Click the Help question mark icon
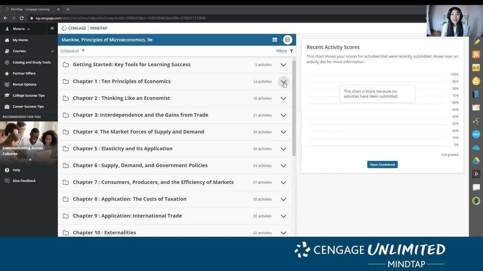The height and width of the screenshot is (271, 483). click(x=7, y=170)
